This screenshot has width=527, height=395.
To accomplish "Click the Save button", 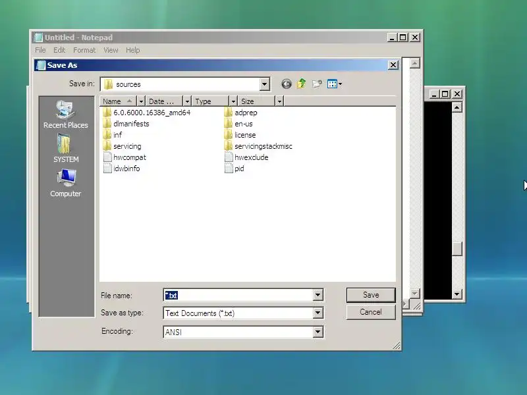I will 371,295.
